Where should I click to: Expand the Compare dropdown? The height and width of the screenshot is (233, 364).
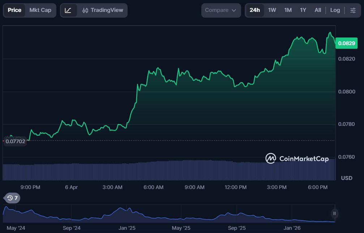(221, 10)
